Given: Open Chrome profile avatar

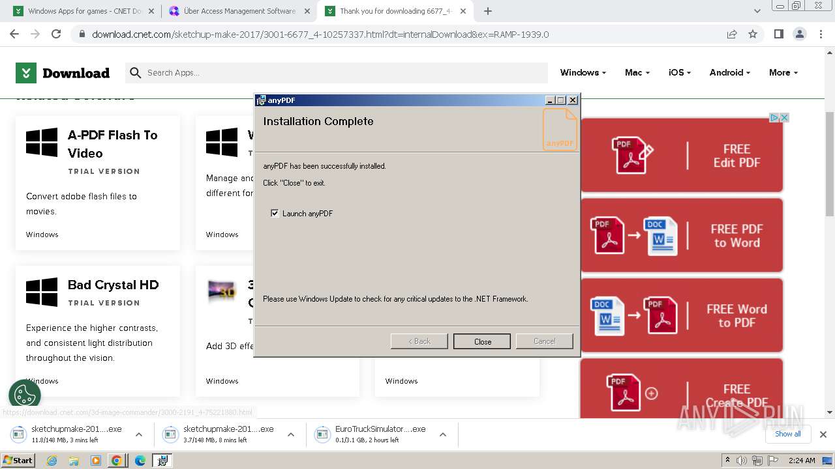Looking at the screenshot, I should [x=799, y=34].
